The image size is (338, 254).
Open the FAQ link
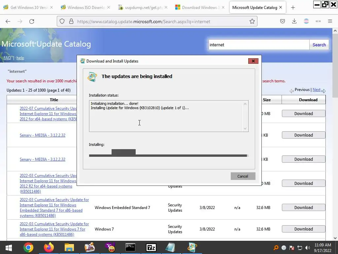7,58
